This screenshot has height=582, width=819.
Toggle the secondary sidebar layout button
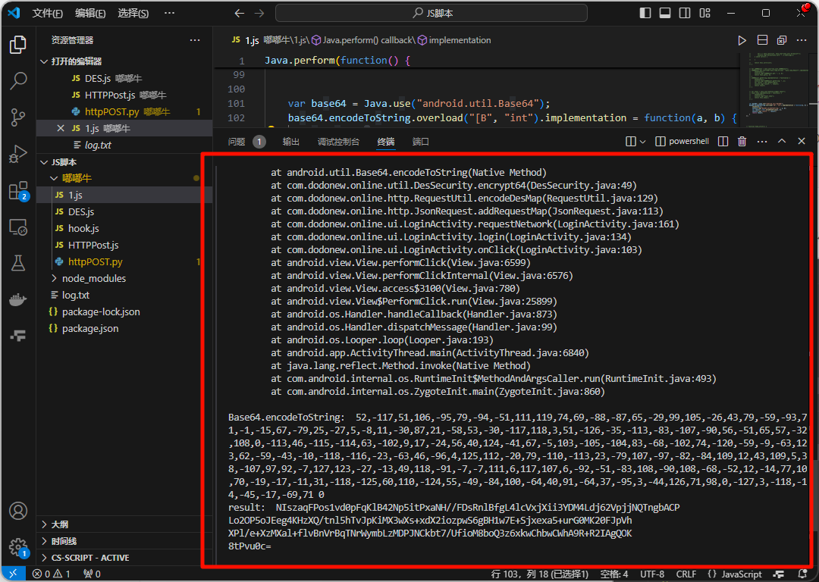coord(685,14)
